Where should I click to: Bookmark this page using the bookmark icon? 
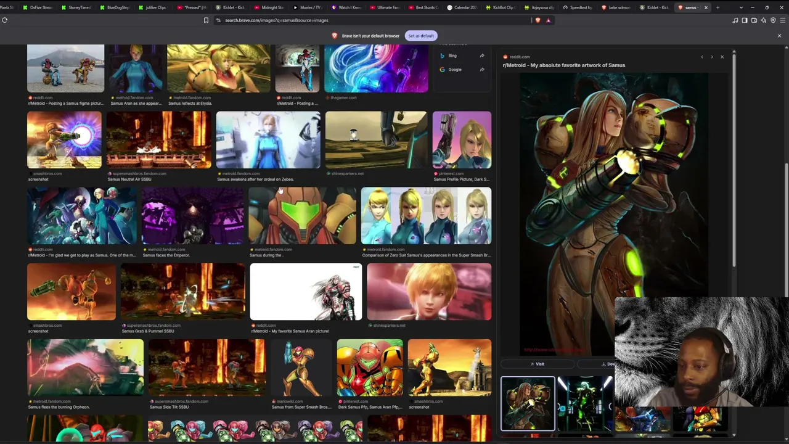click(x=206, y=20)
